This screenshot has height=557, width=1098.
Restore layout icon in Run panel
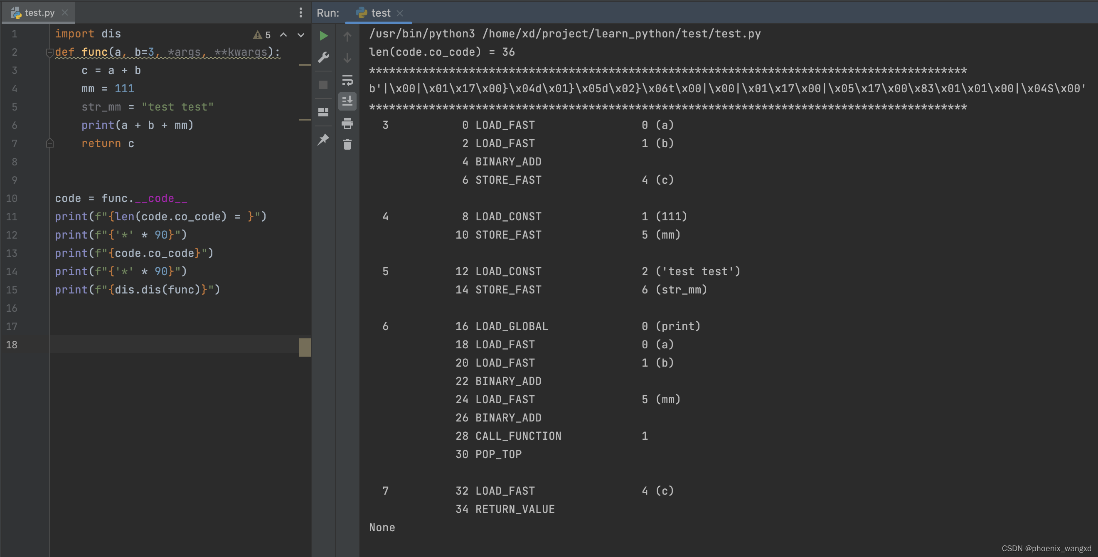(x=323, y=112)
